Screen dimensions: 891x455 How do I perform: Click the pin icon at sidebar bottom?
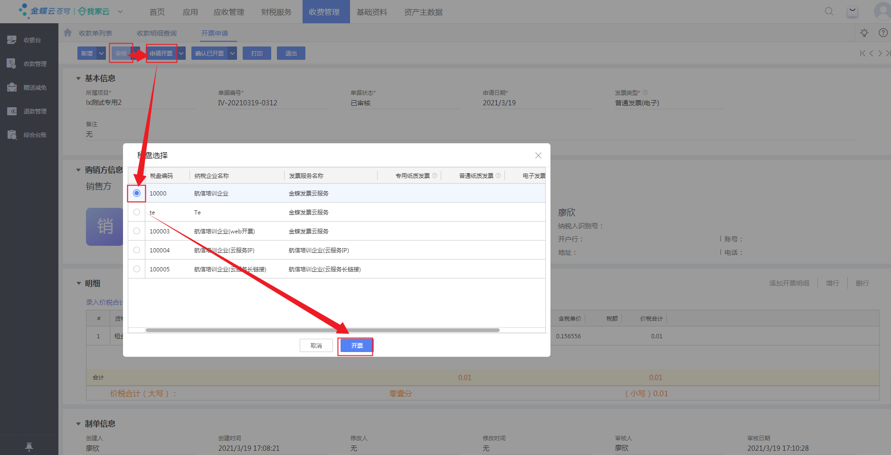pos(29,446)
